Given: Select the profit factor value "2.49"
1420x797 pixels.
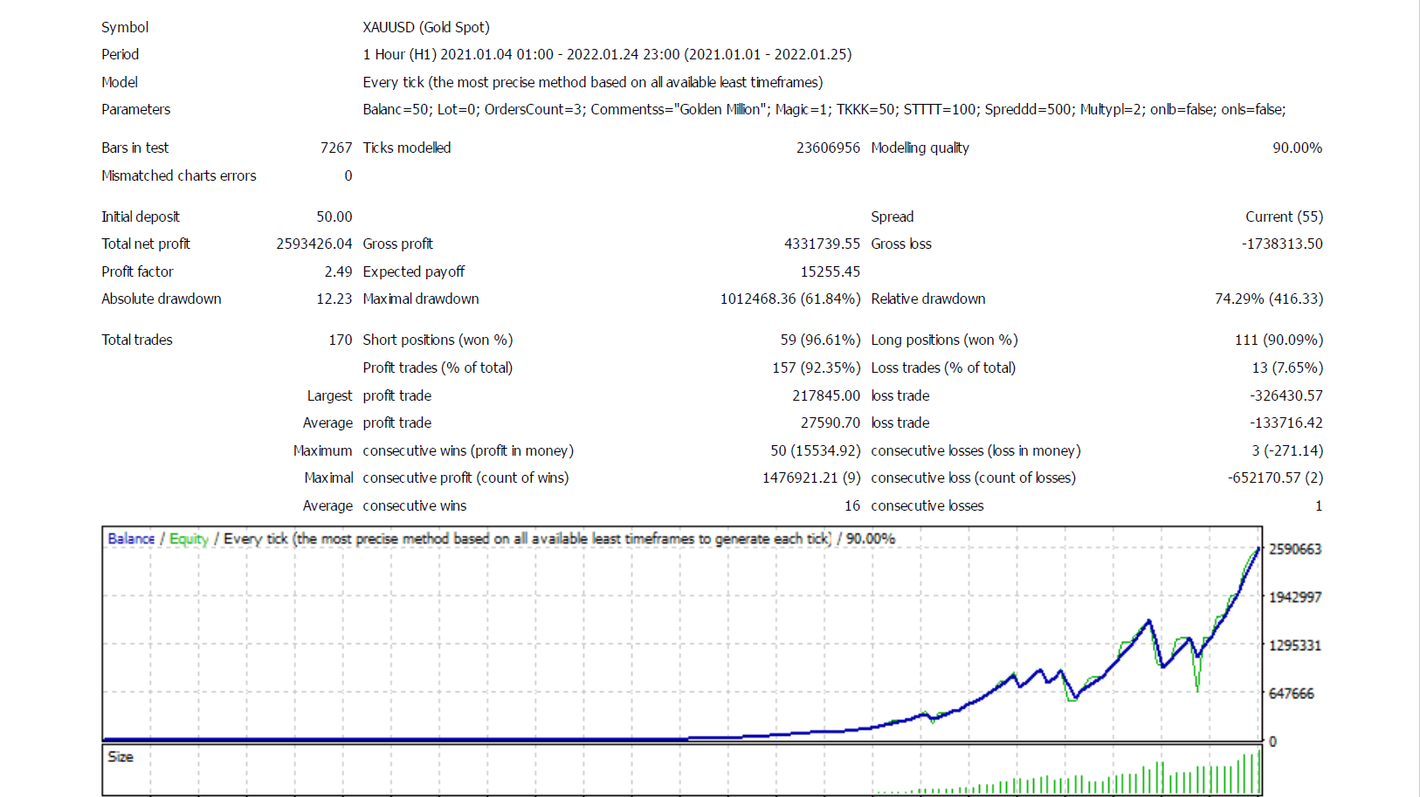Looking at the screenshot, I should coord(338,271).
